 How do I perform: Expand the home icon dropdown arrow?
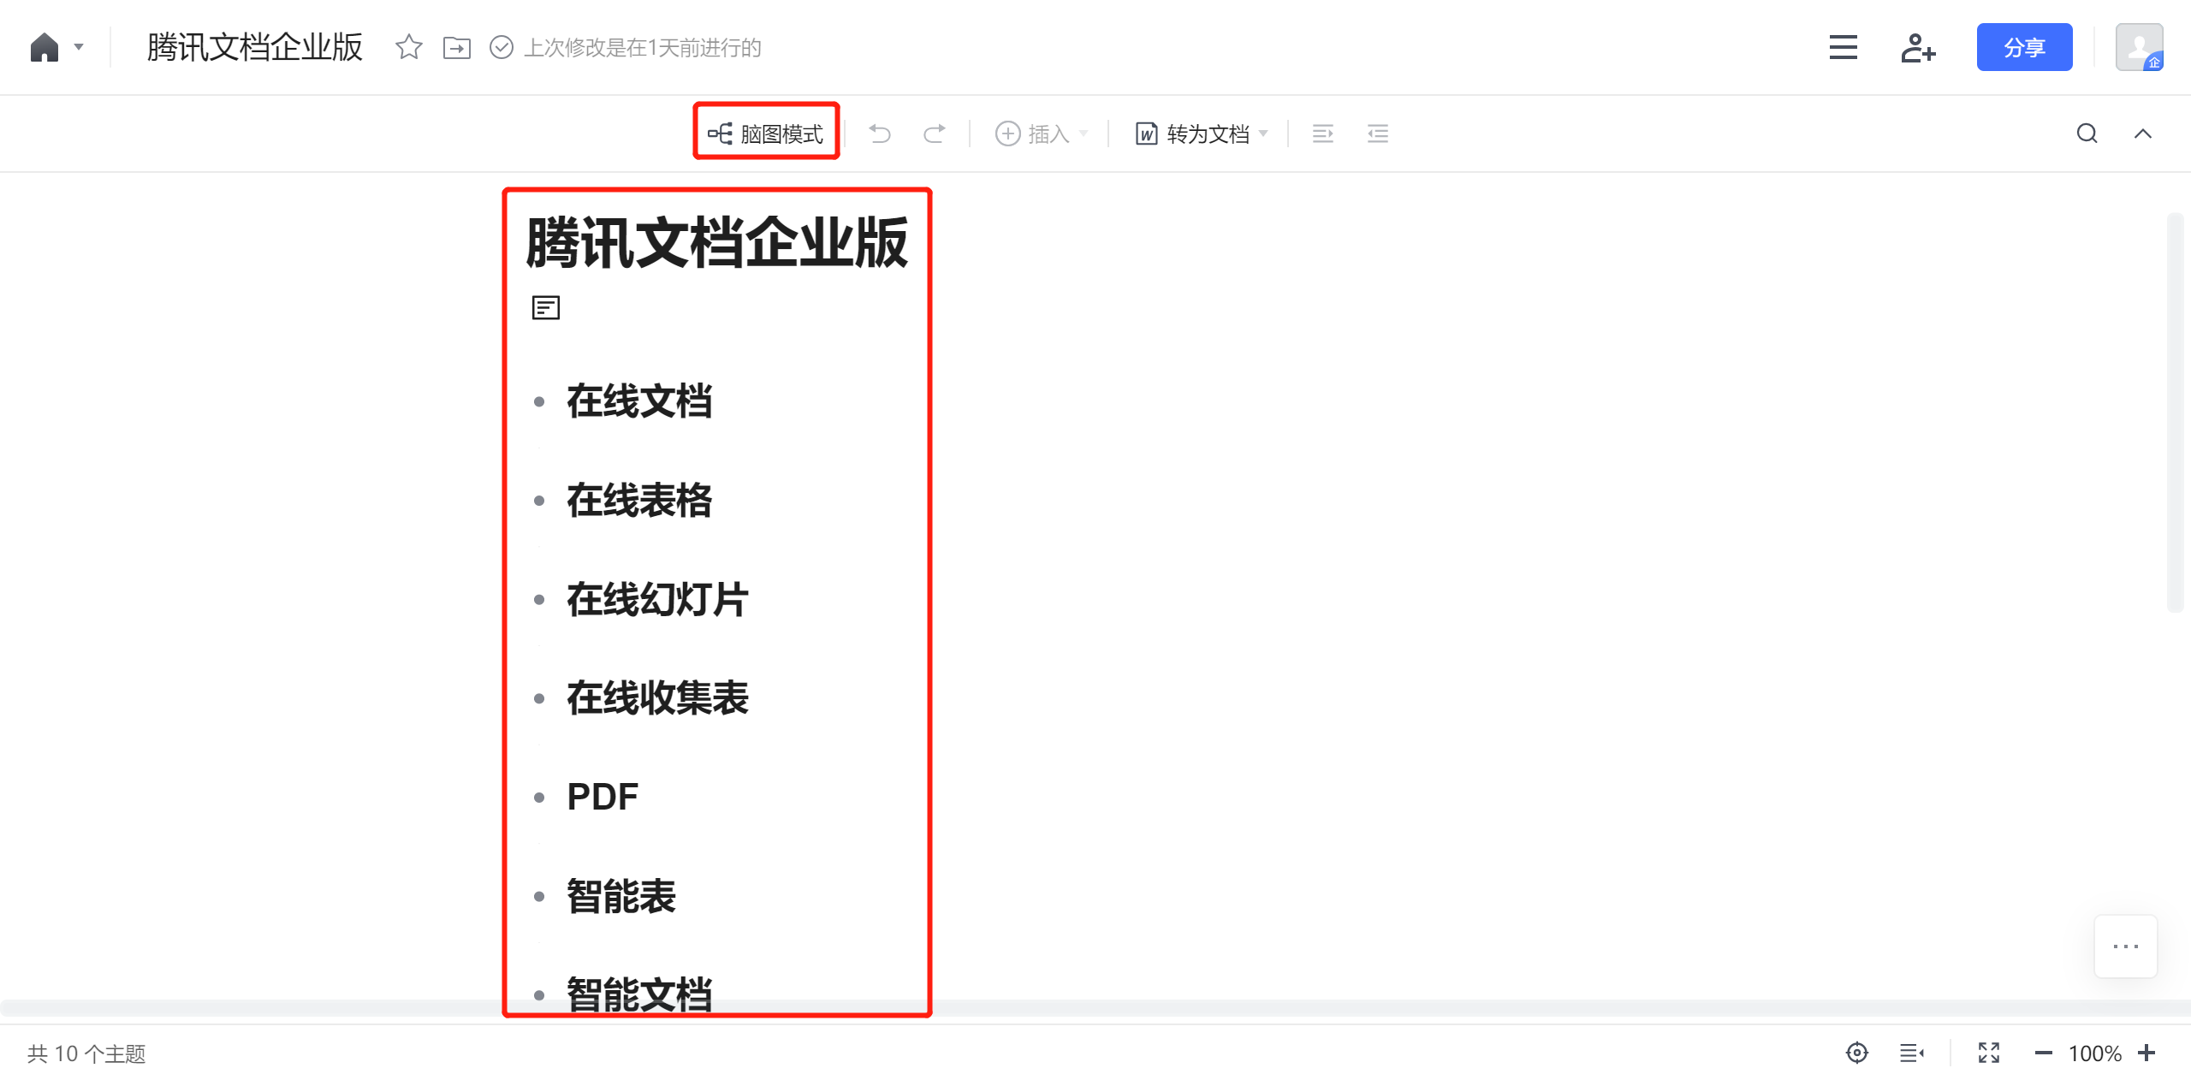tap(79, 47)
